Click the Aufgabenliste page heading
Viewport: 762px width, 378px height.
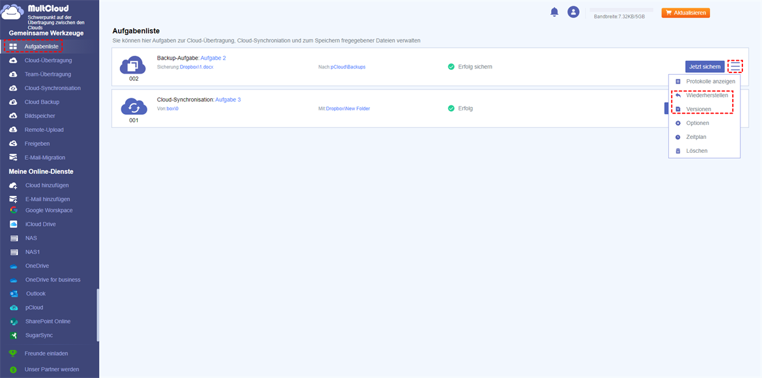(x=136, y=30)
